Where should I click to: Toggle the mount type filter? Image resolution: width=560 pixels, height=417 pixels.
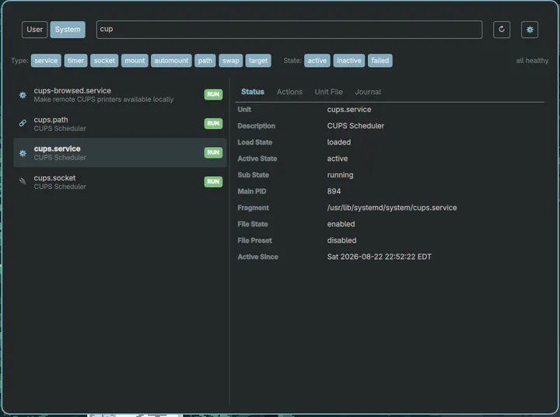[135, 61]
